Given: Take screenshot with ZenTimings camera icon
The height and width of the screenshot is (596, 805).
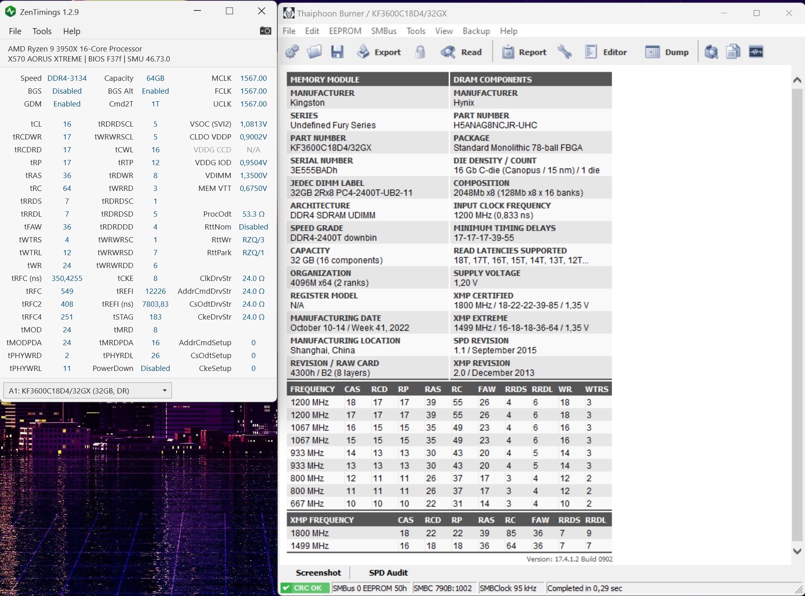Looking at the screenshot, I should pos(265,31).
